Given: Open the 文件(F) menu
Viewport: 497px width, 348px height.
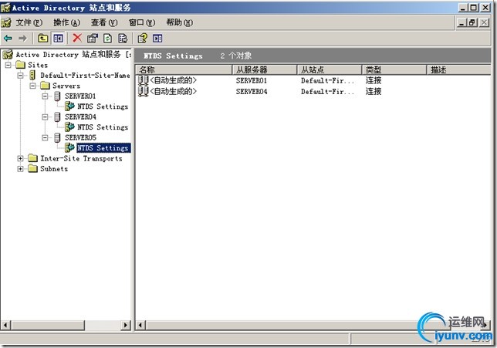Looking at the screenshot, I should pyautogui.click(x=29, y=22).
